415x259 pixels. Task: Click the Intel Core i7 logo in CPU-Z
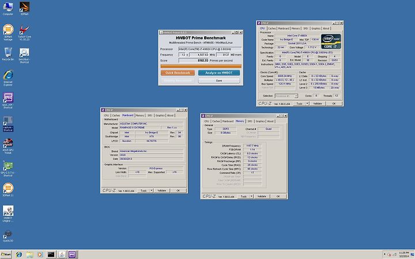331,41
